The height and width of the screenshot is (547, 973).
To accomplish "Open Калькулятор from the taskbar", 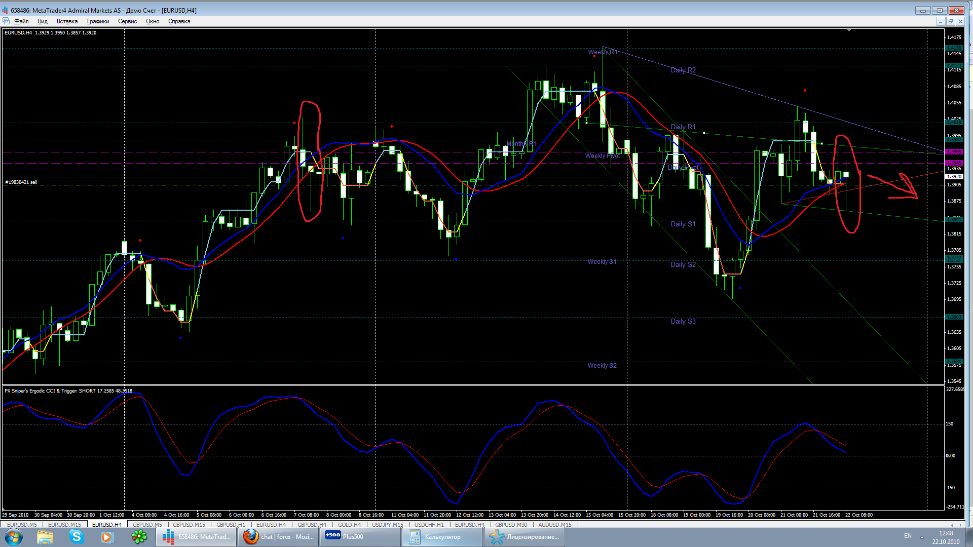I will tap(442, 537).
